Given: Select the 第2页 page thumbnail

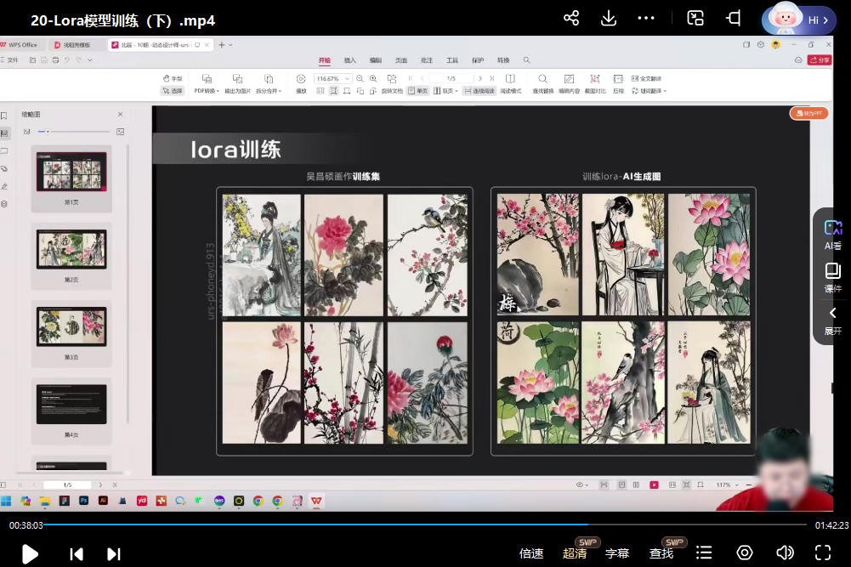Looking at the screenshot, I should tap(71, 248).
